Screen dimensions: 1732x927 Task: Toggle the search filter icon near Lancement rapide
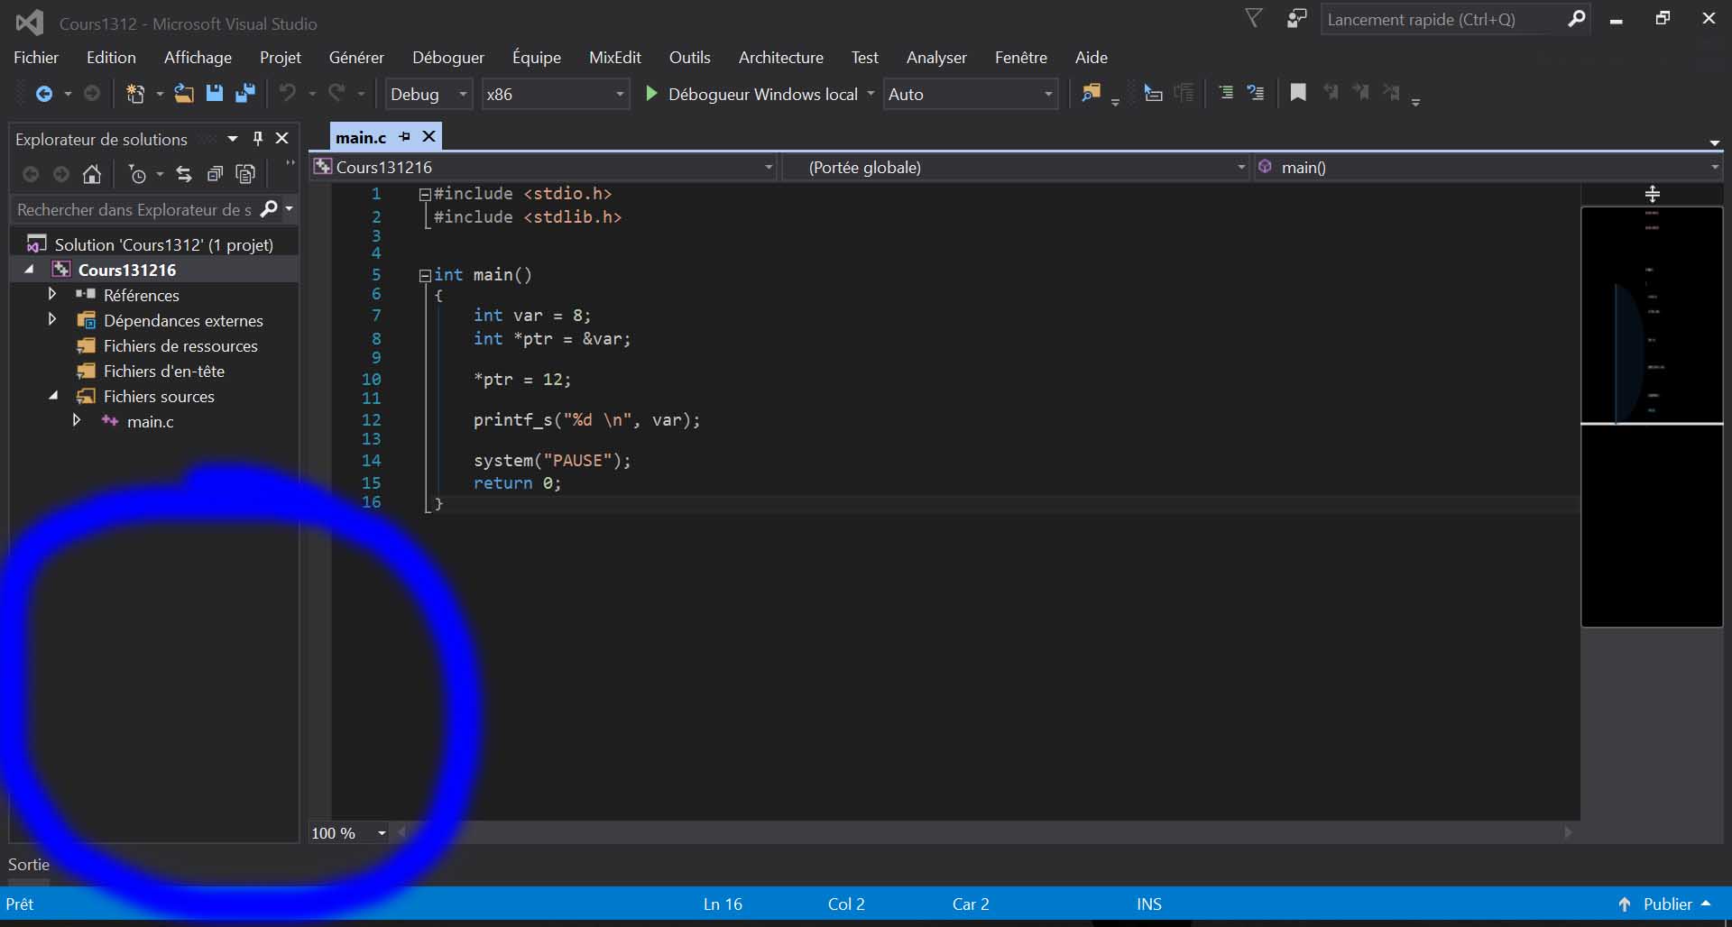pos(1253,18)
